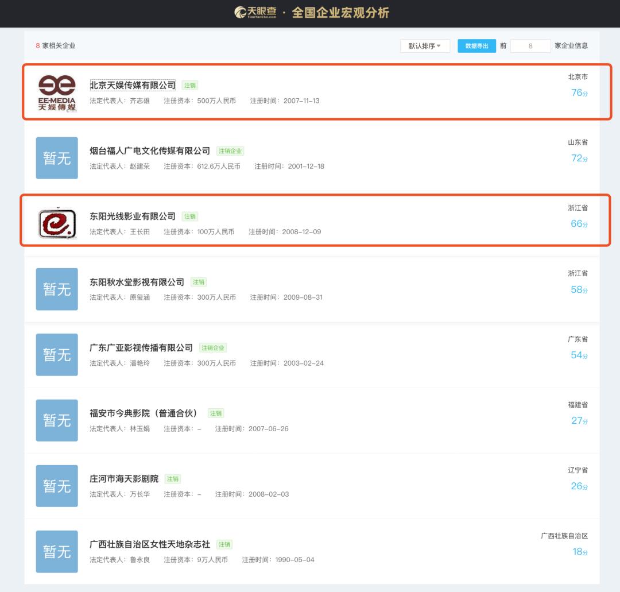
Task: Click placeholder logo for 烟台福人广电文化传媒
Action: [x=57, y=158]
